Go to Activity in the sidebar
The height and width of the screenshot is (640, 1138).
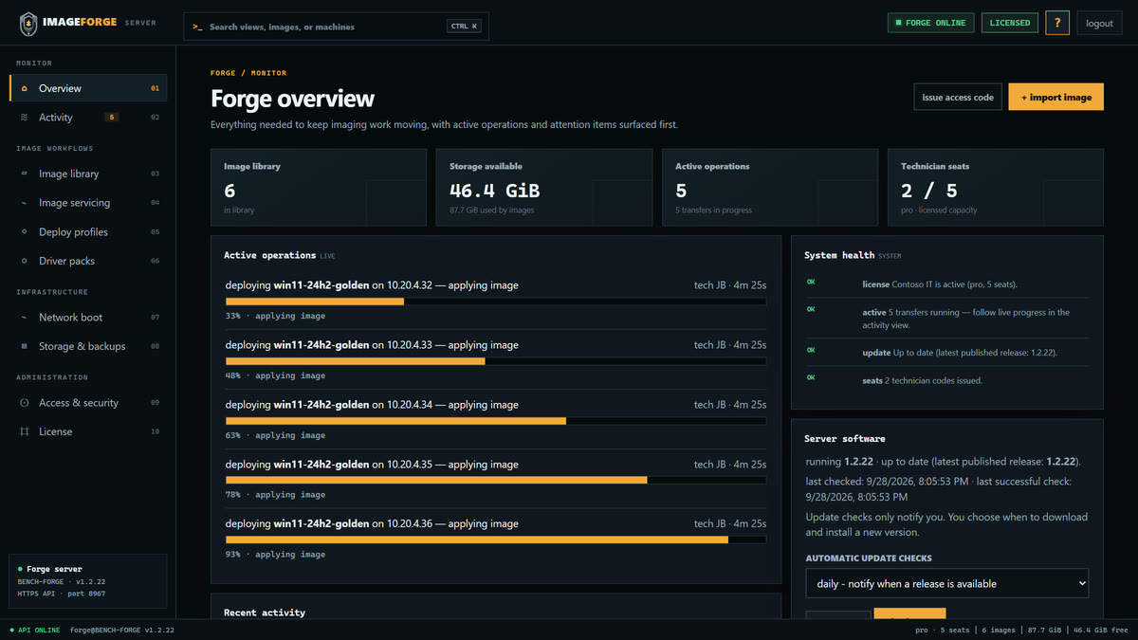(x=88, y=118)
